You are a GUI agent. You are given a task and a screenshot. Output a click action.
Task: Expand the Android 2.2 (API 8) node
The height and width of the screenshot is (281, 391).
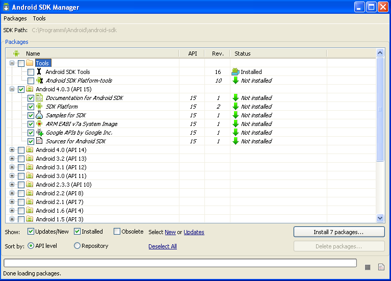pos(12,193)
